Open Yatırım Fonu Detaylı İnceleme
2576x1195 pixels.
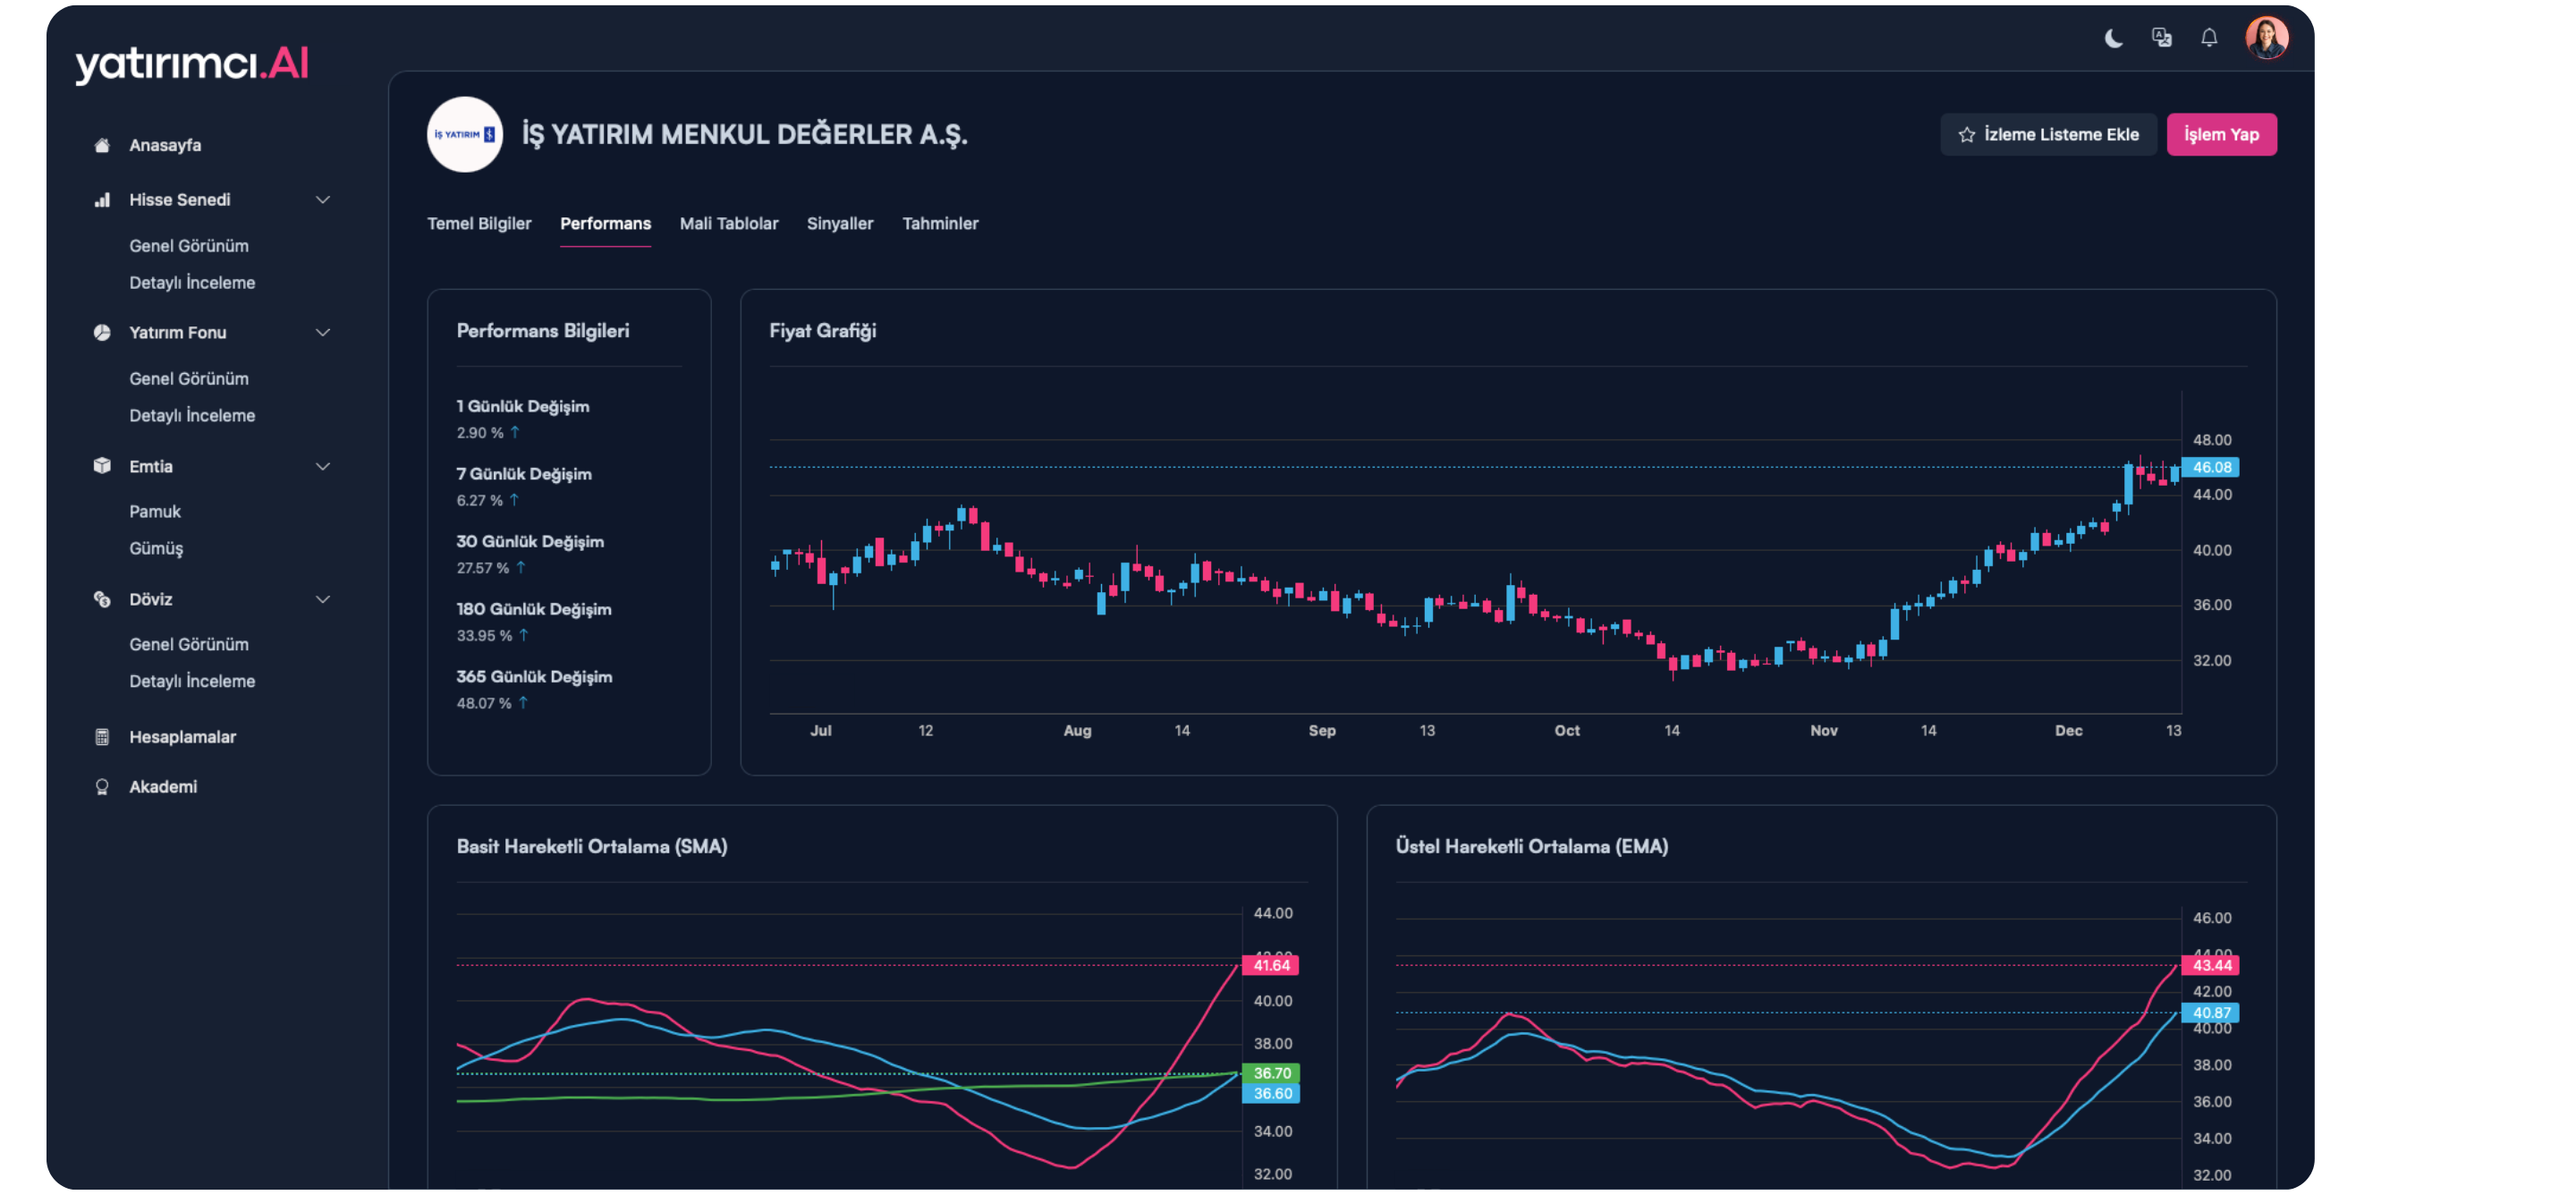pyautogui.click(x=192, y=416)
